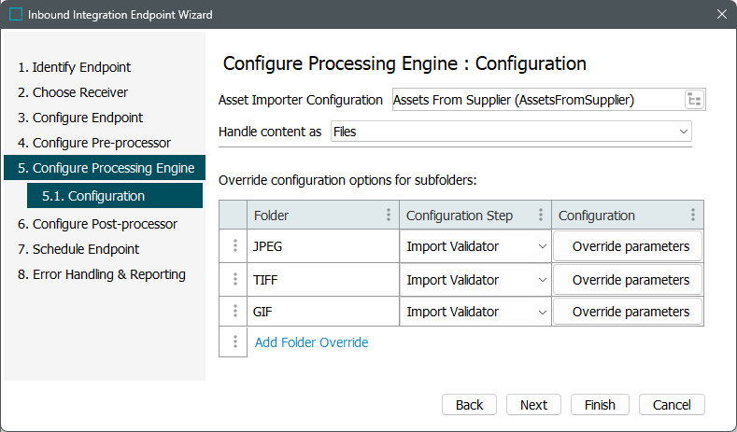Expand the Handle content as dropdown
The height and width of the screenshot is (432, 737).
[x=684, y=132]
